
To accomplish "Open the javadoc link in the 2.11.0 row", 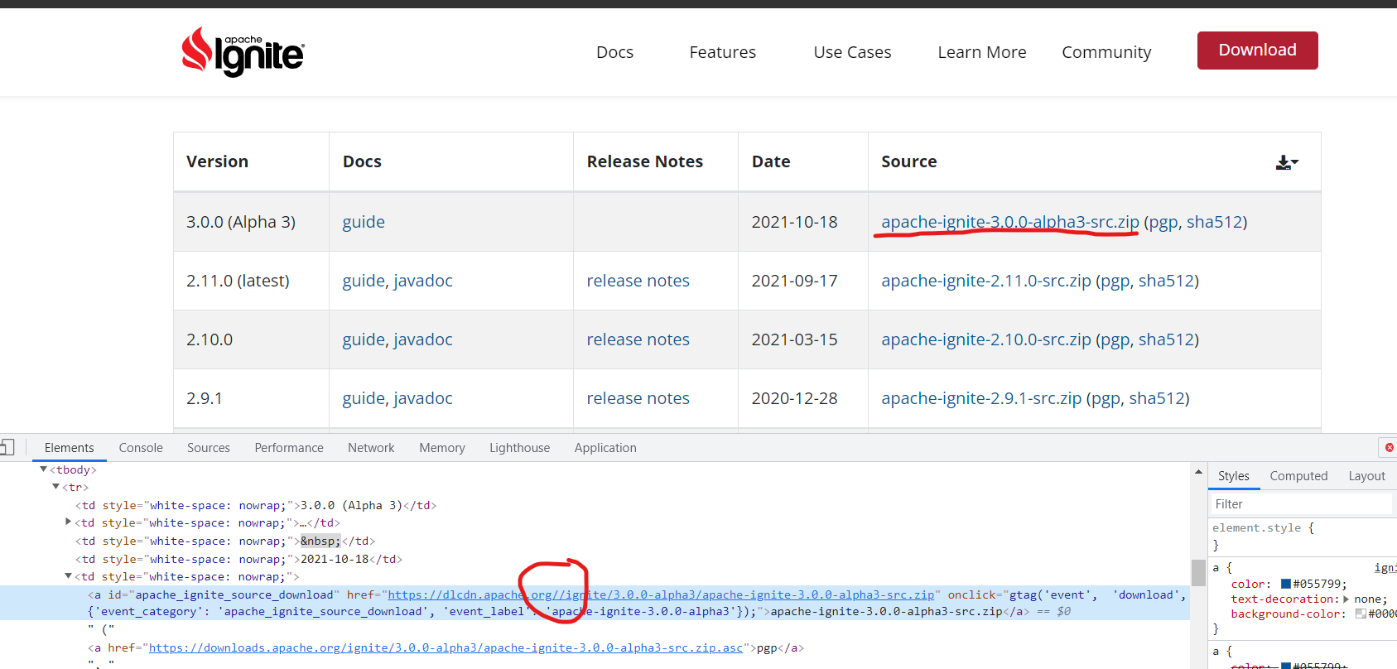I will [423, 281].
